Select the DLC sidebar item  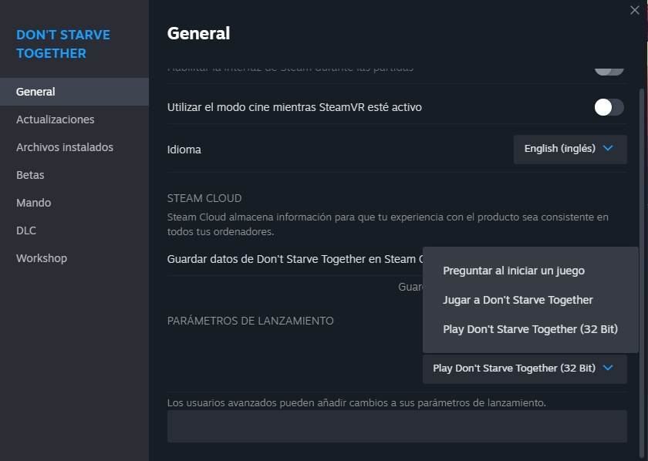coord(26,230)
